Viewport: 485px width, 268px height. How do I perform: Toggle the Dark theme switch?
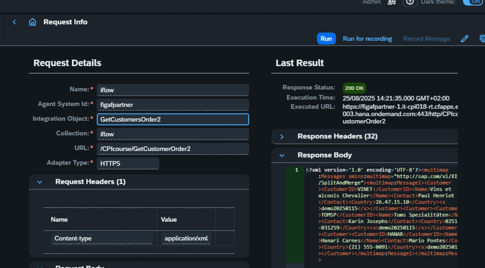474,2
